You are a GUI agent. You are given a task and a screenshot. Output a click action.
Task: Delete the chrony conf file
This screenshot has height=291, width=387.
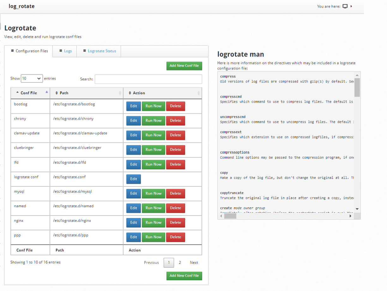[176, 121]
